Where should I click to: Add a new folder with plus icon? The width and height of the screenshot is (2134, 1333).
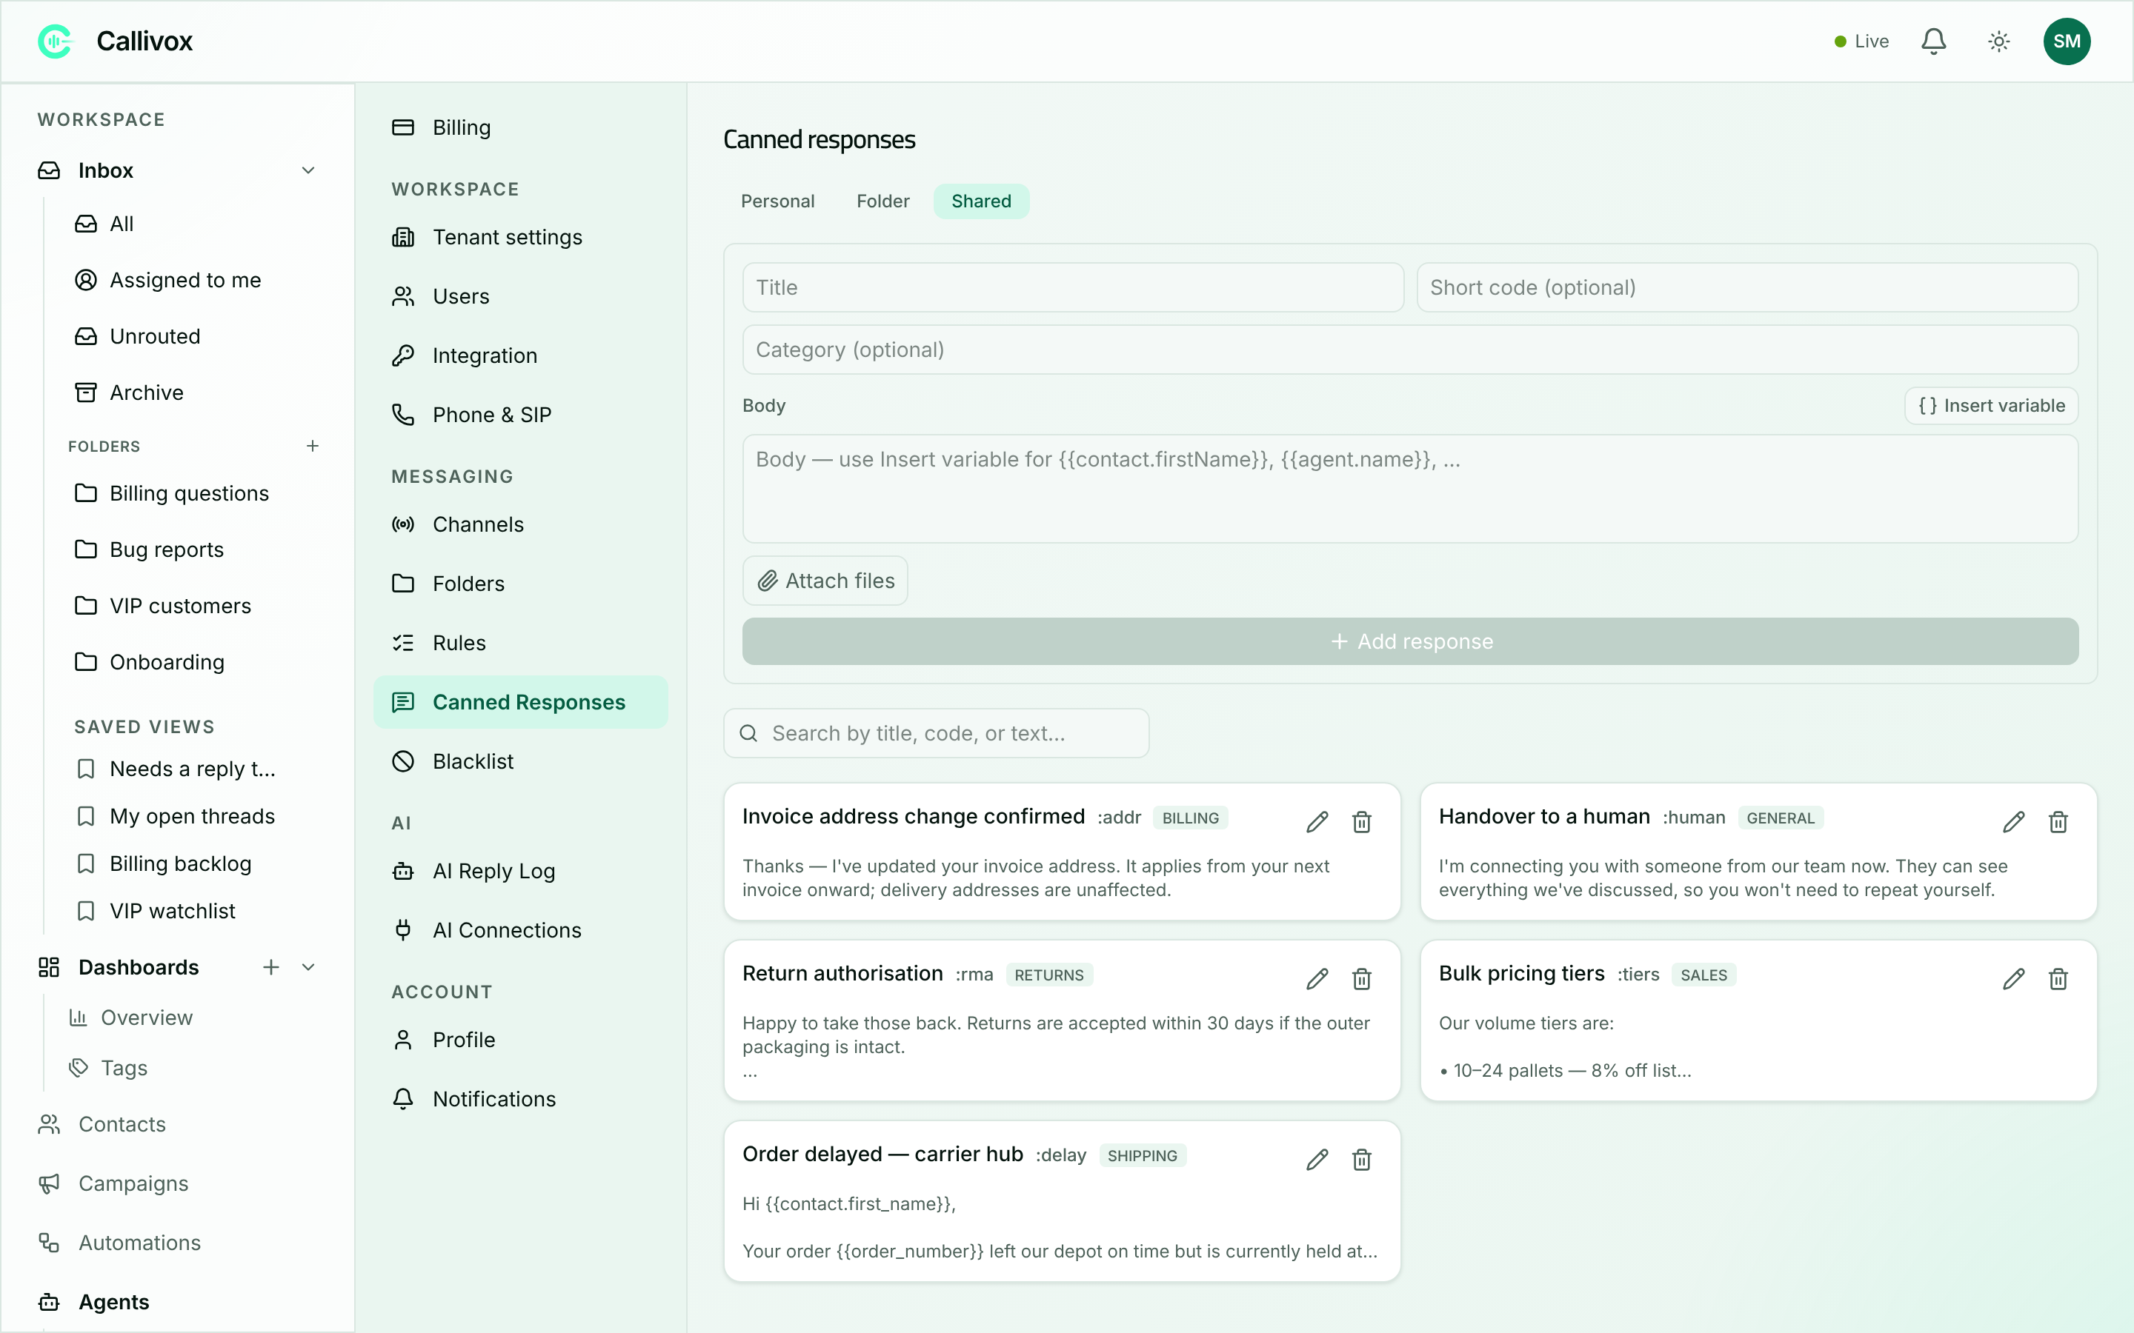pos(312,446)
